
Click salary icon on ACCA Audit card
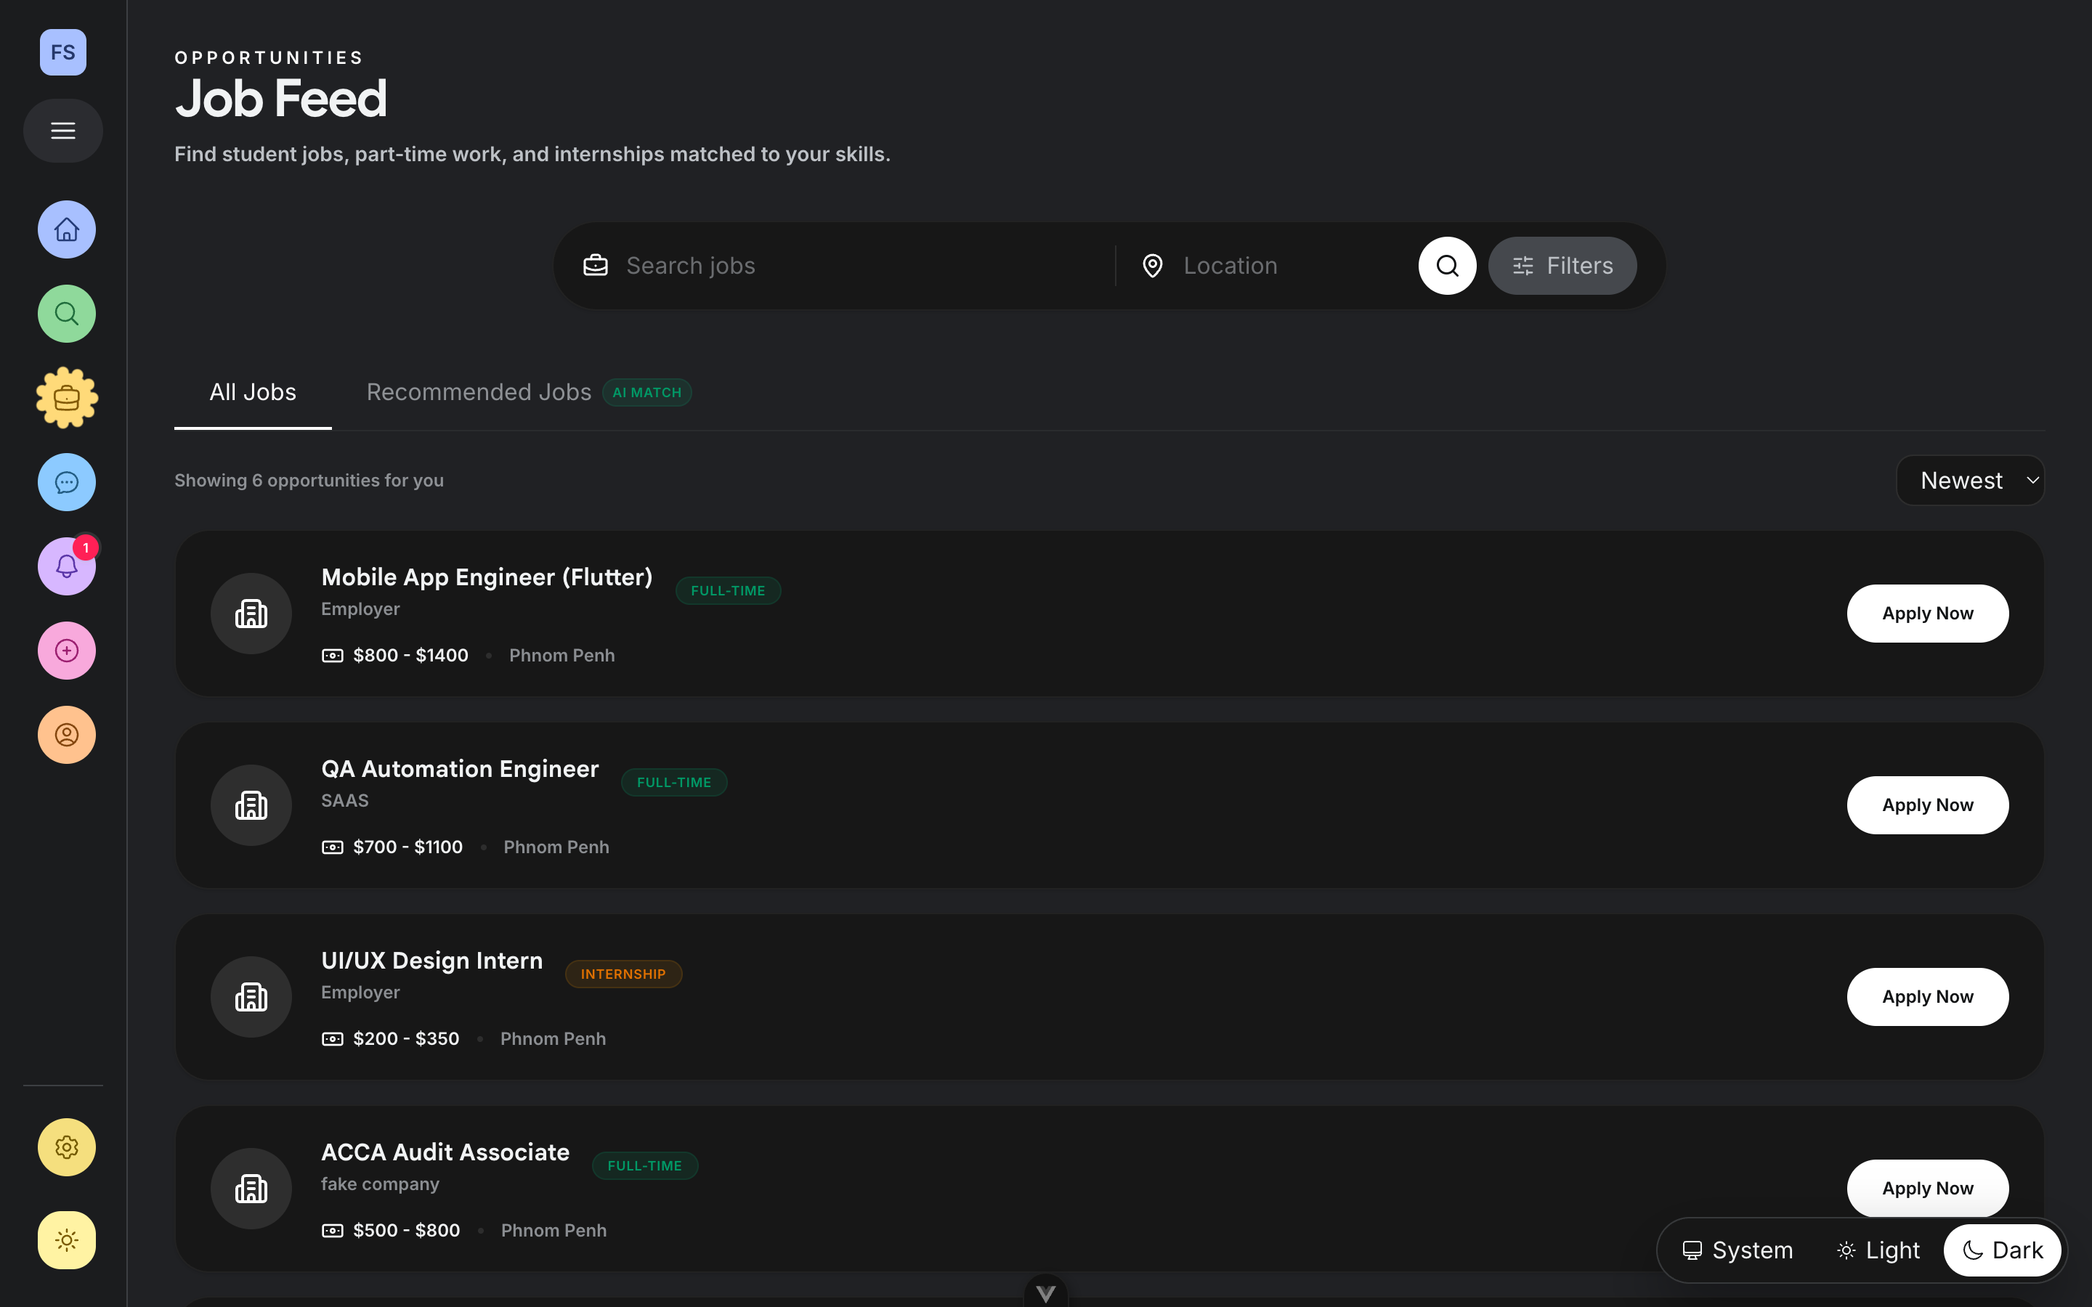333,1231
